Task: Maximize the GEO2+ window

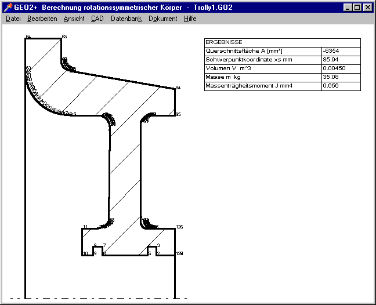Action: tap(357, 8)
